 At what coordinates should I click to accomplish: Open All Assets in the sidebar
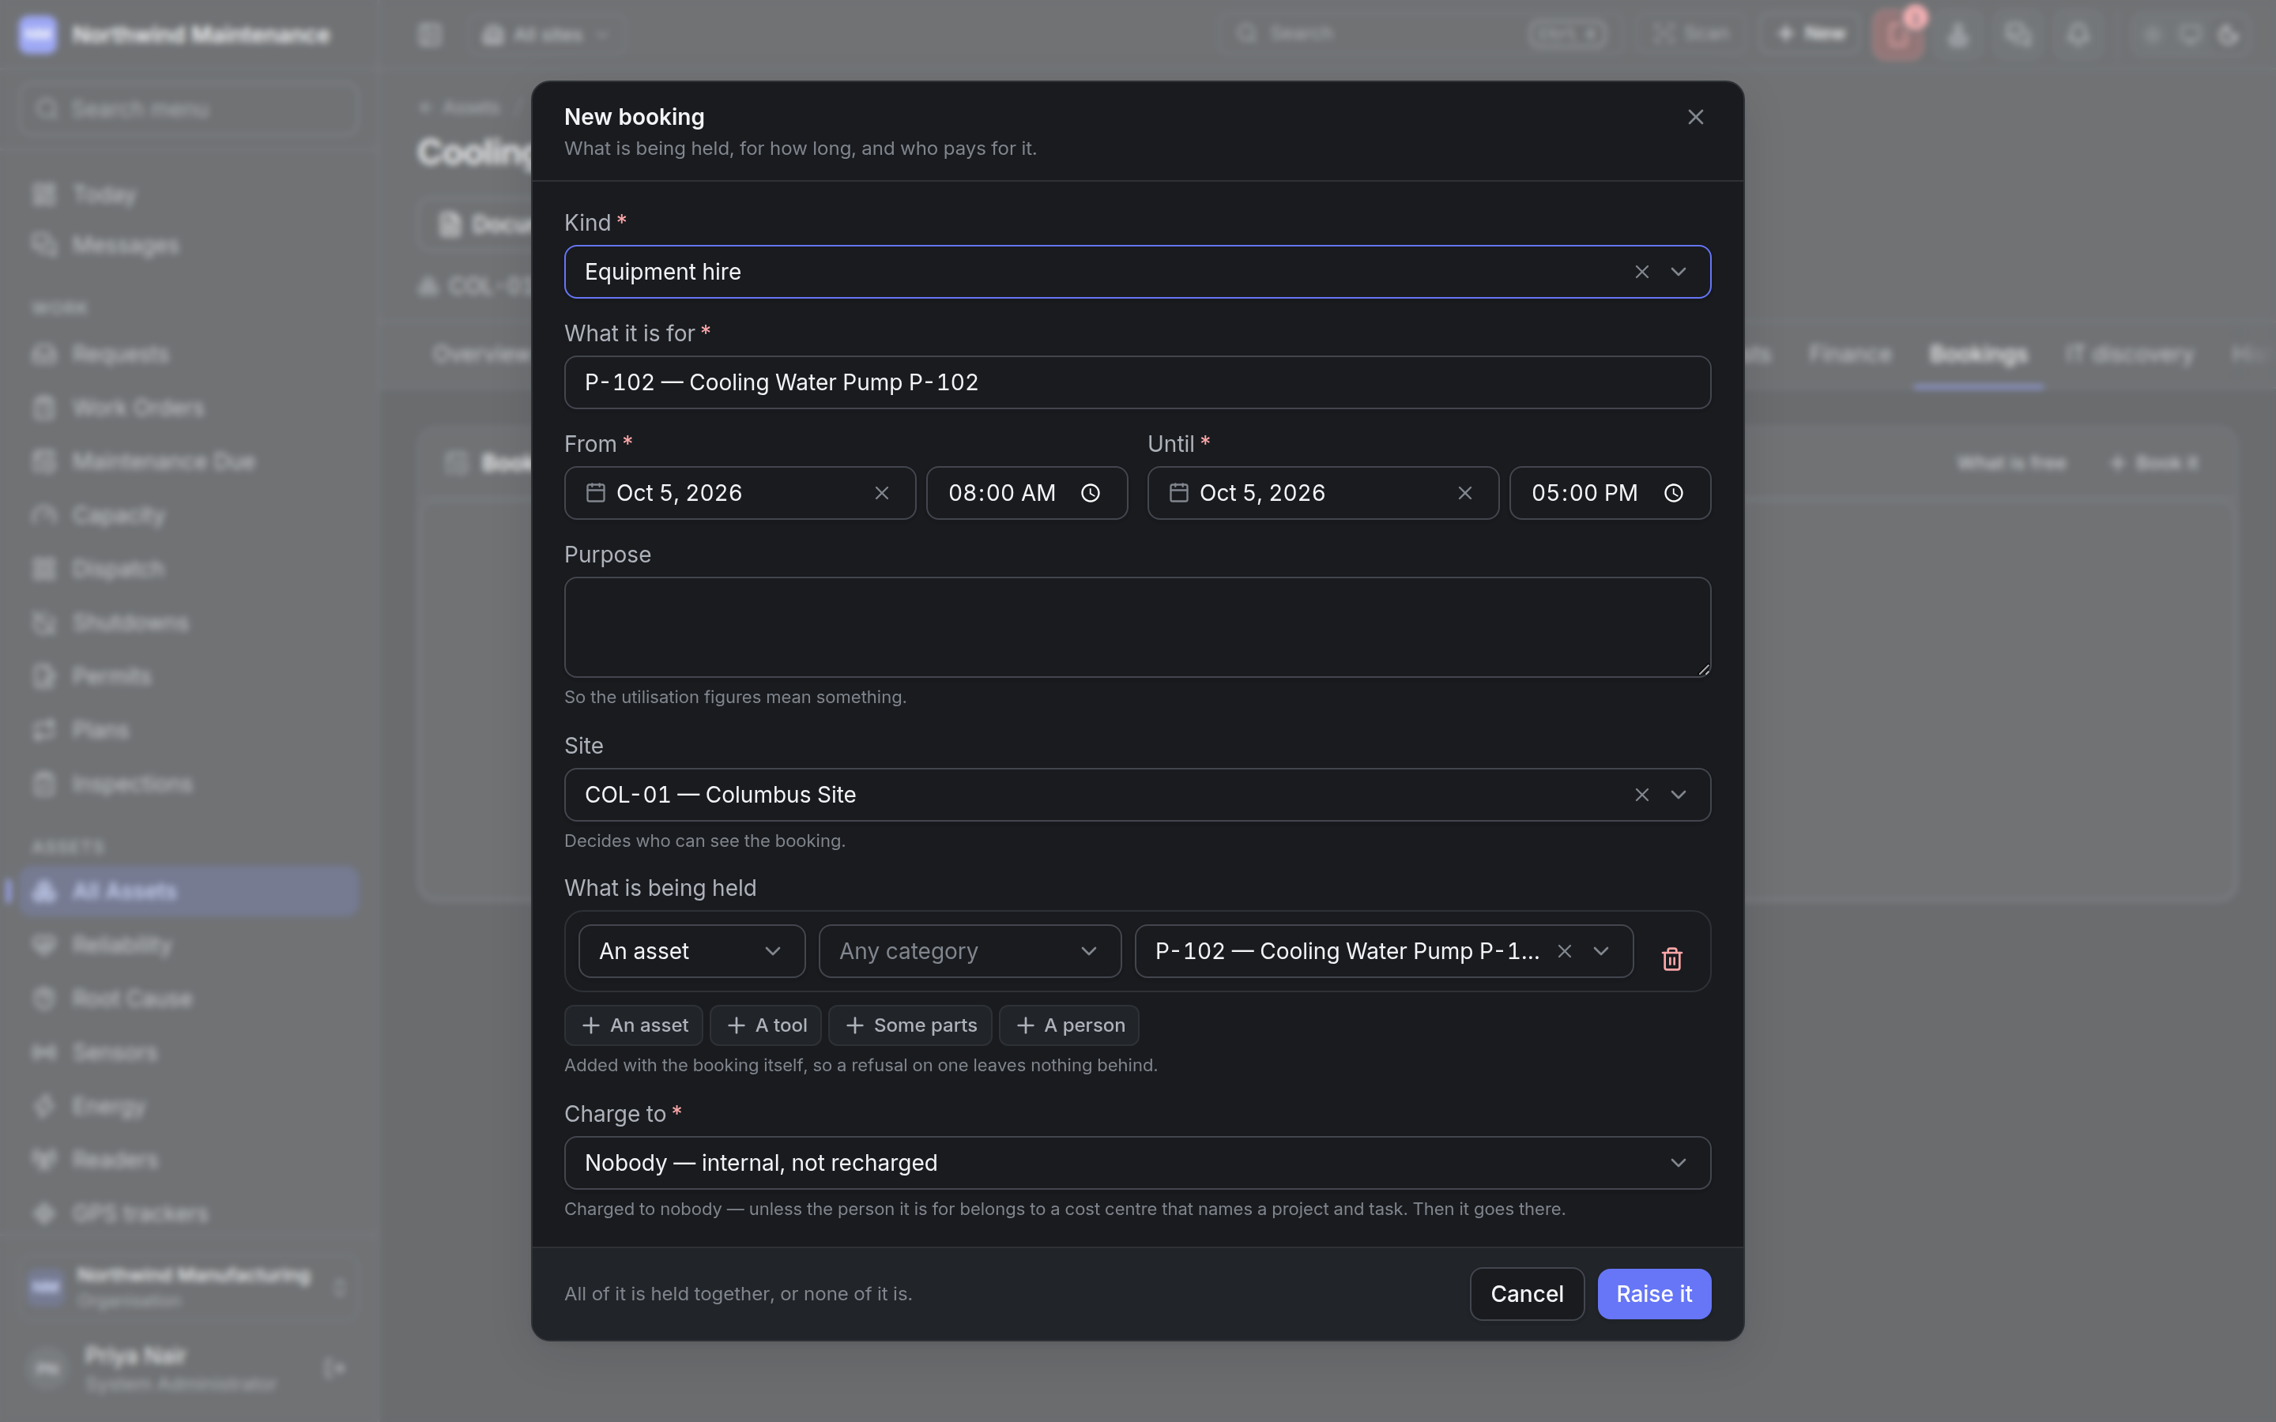[x=188, y=890]
